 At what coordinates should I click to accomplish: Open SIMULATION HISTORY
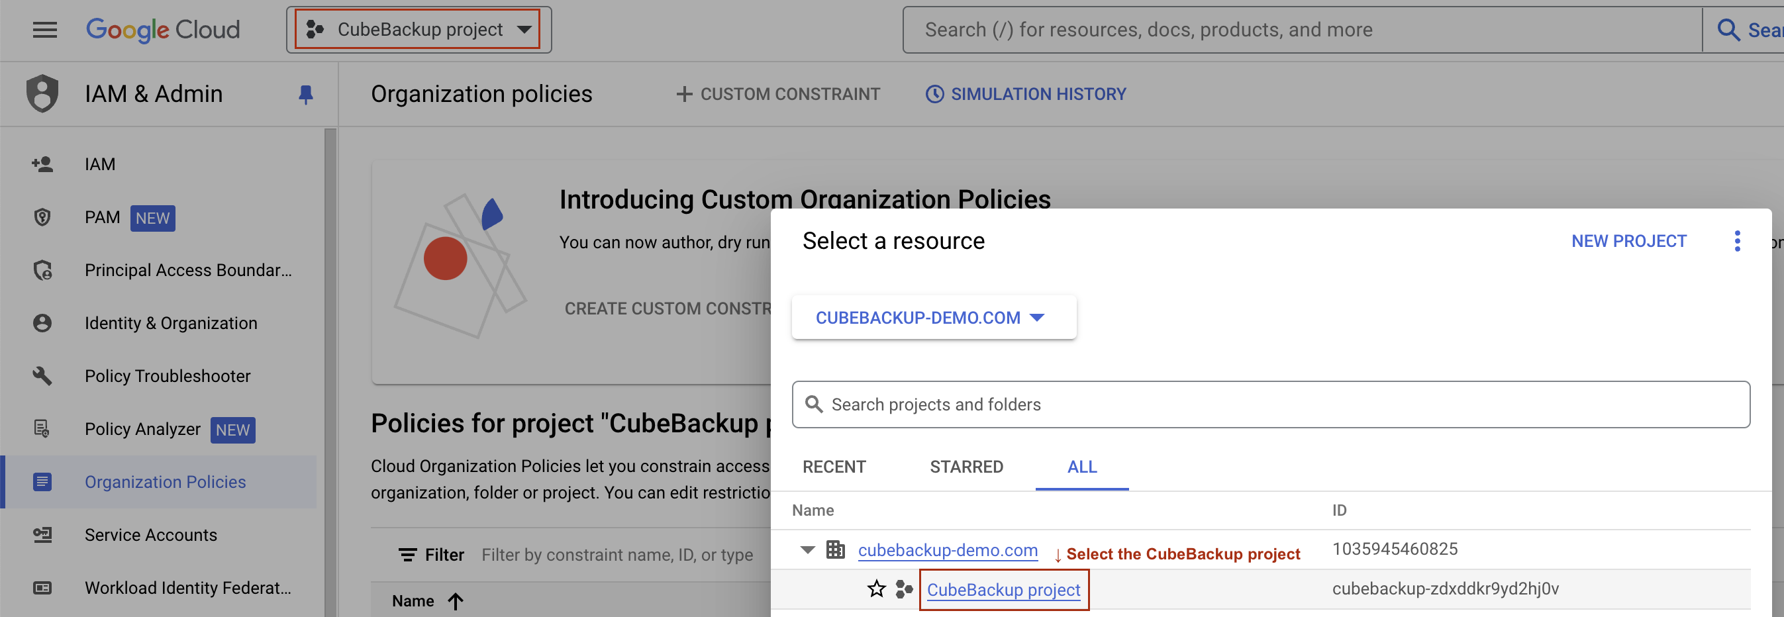point(1026,94)
